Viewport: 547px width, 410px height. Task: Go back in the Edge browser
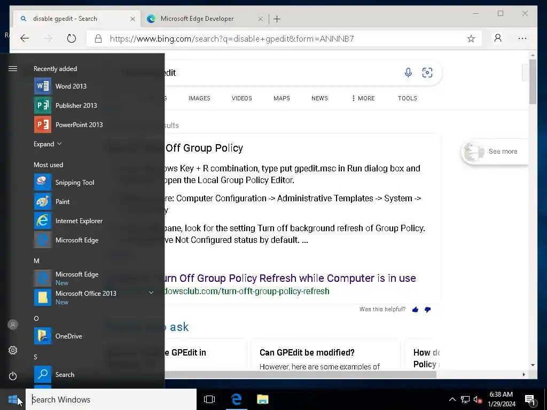click(x=25, y=38)
